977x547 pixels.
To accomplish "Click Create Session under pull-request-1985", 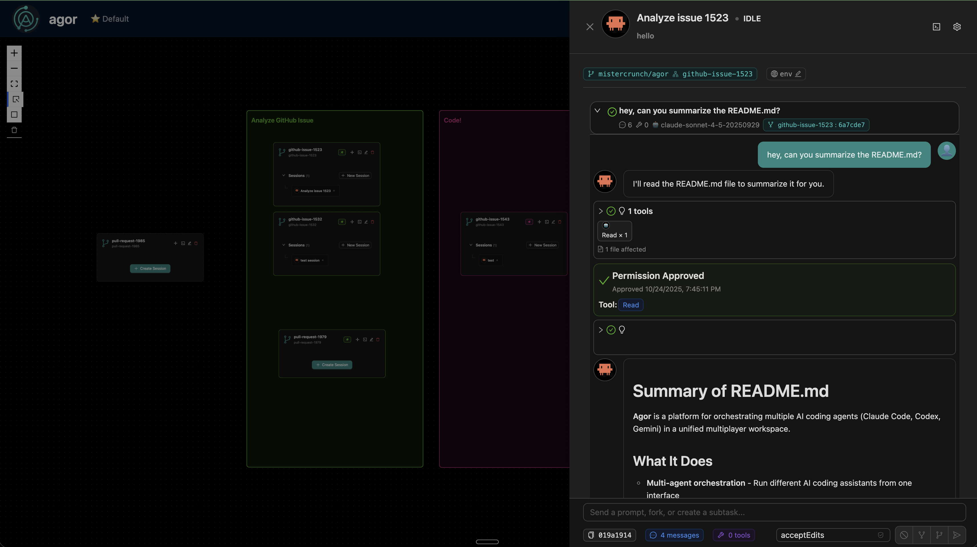I will [x=150, y=268].
